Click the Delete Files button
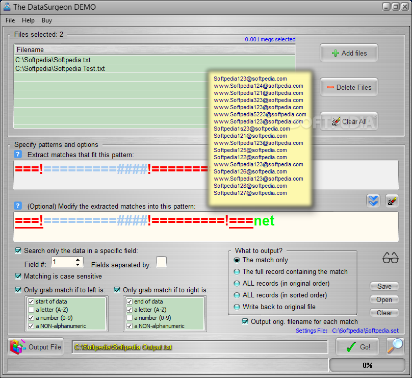The width and height of the screenshot is (412, 378). [349, 87]
